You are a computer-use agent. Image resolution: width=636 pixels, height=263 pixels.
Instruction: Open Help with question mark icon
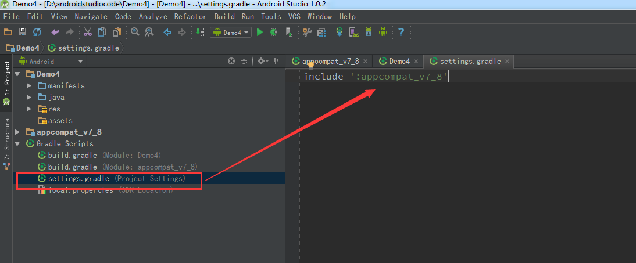[x=401, y=32]
